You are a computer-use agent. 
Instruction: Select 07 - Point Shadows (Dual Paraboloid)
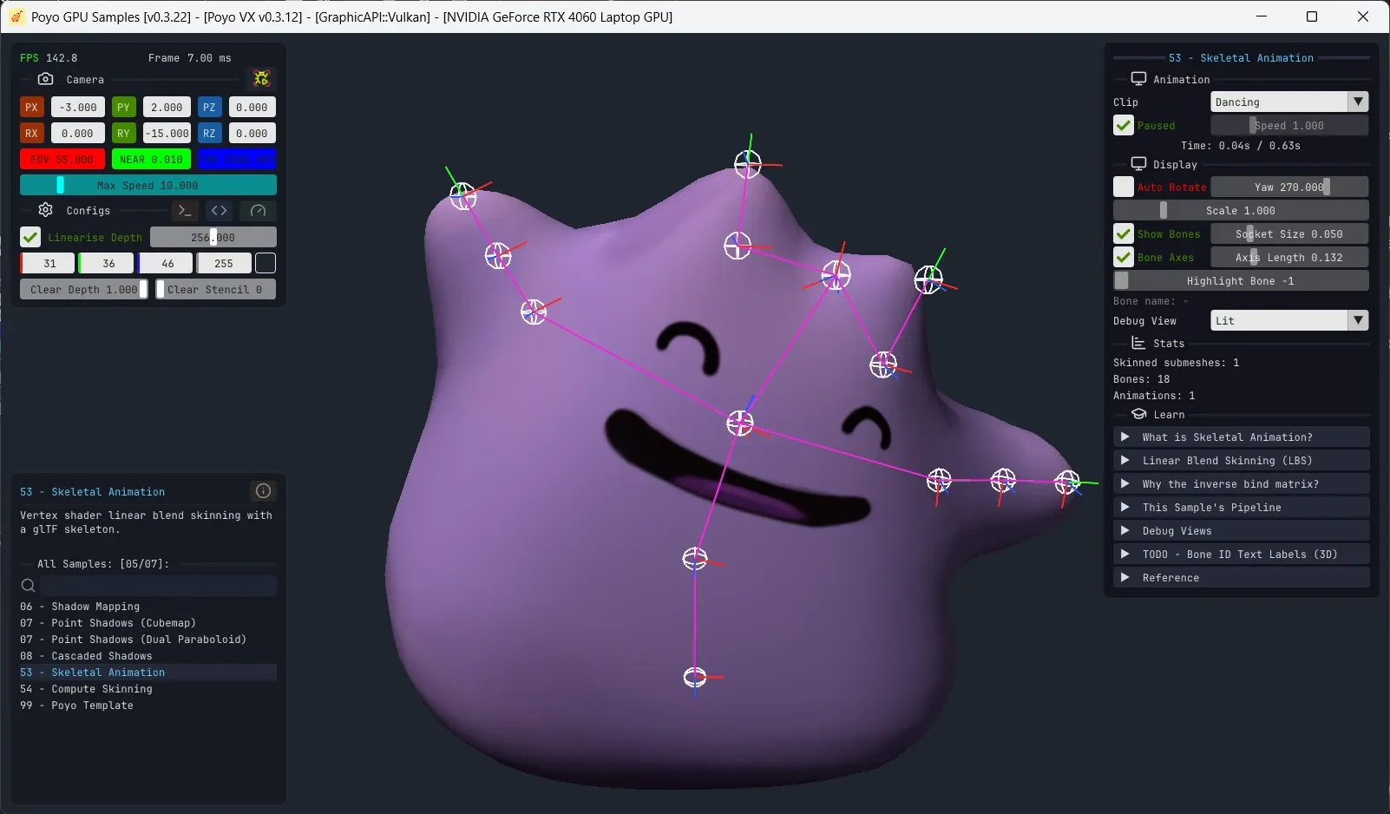148,639
